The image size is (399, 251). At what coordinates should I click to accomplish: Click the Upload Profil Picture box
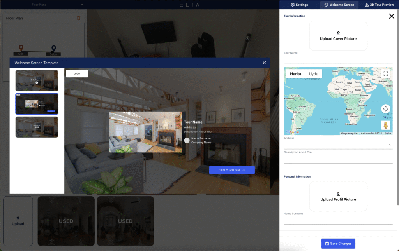pos(338,197)
